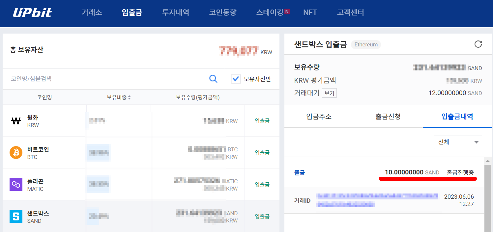Click 입출금 link in 원화 row
Viewport: 493px width, 232px height.
tap(262, 121)
